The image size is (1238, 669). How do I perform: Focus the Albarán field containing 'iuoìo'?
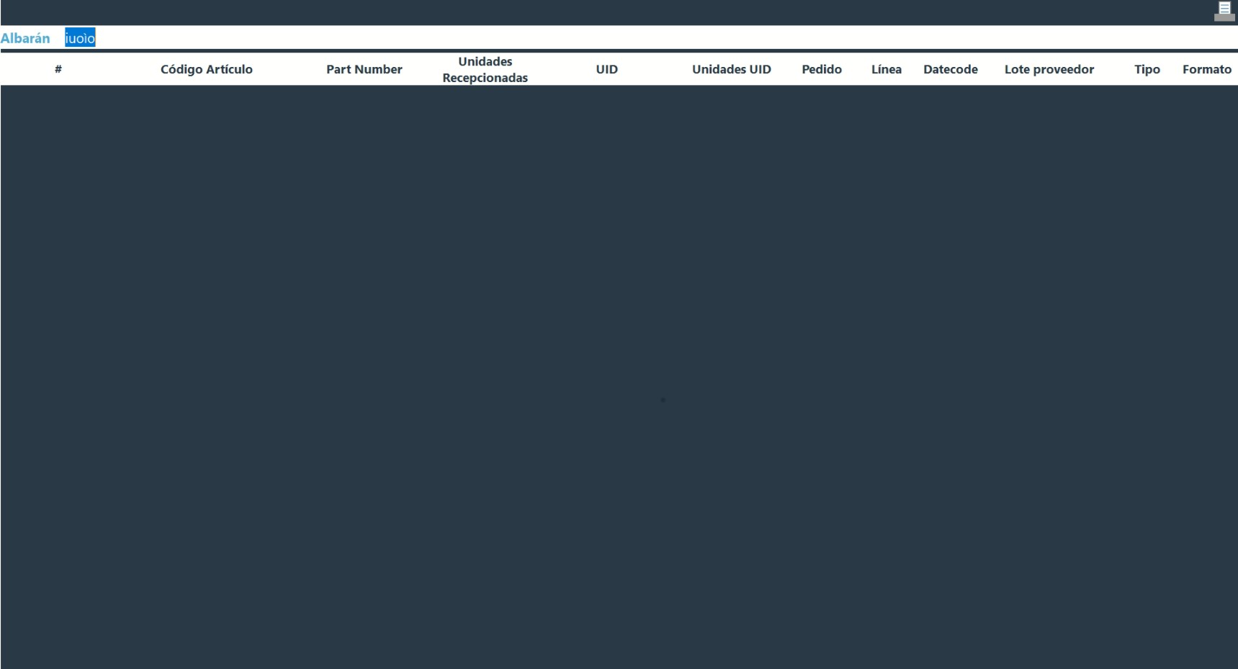click(x=80, y=38)
